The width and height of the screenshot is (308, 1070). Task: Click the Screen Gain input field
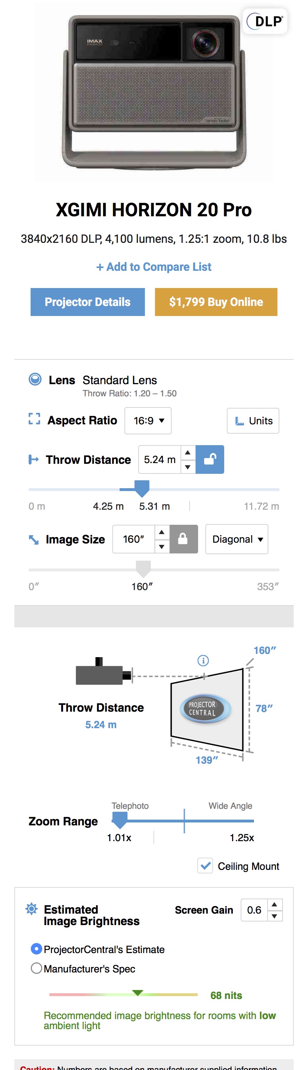[x=254, y=910]
